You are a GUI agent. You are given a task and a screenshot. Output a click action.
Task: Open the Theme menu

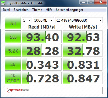point(37,10)
